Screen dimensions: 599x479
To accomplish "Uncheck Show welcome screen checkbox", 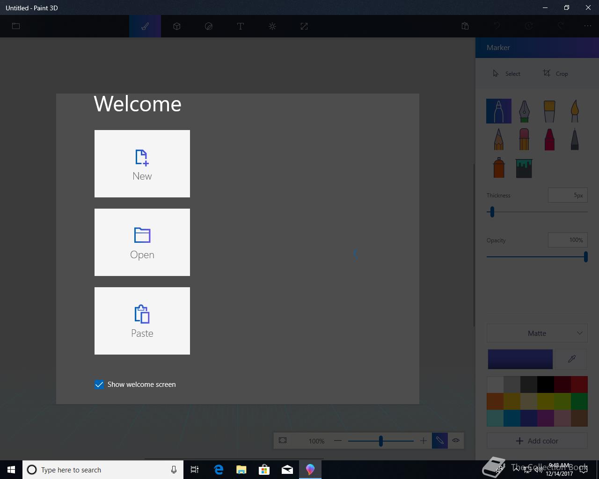I will [99, 385].
